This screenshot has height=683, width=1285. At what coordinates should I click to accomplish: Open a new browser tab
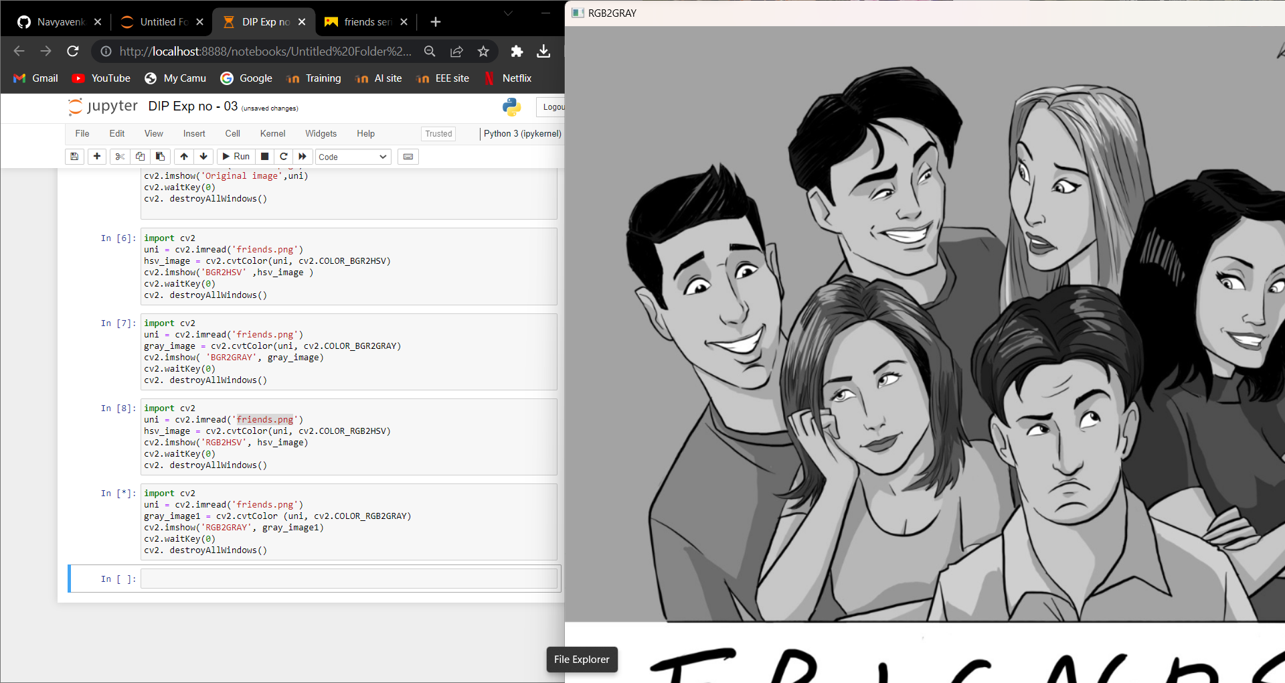[x=436, y=22]
